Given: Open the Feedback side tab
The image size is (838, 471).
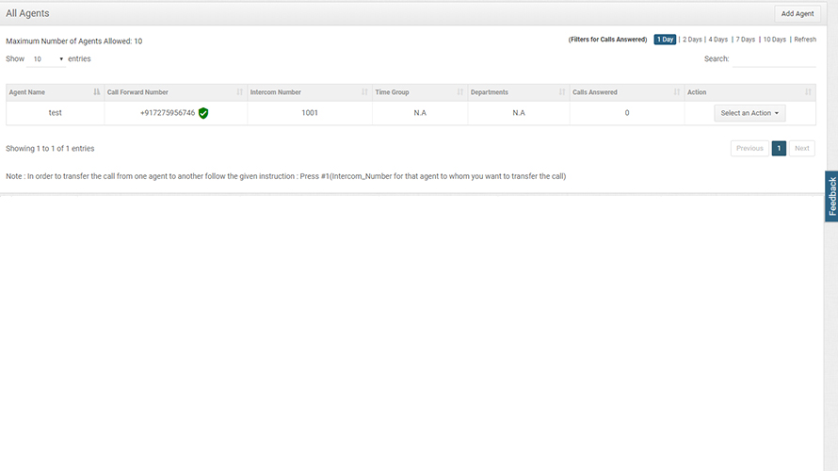Looking at the screenshot, I should [x=831, y=196].
